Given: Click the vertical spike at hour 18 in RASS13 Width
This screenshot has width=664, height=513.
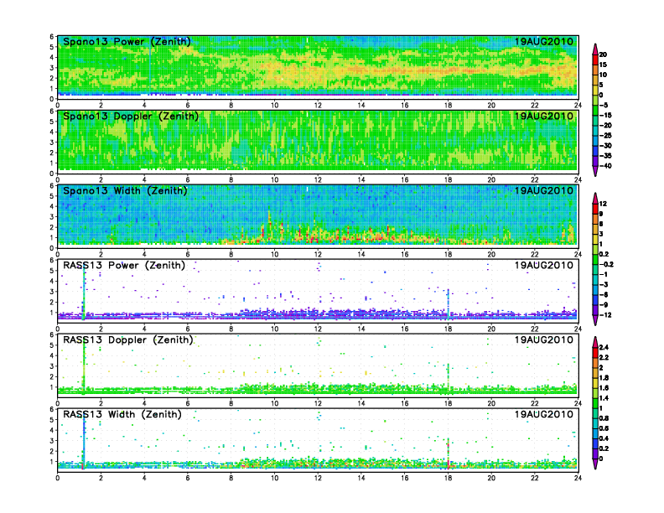Looking at the screenshot, I should [x=448, y=453].
